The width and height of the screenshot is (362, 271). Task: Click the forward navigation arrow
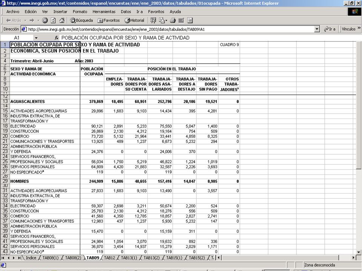(x=32, y=20)
